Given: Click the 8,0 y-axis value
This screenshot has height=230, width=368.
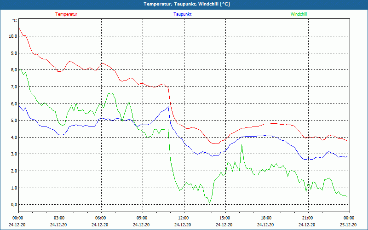Looking at the screenshot, I should tap(14, 70).
